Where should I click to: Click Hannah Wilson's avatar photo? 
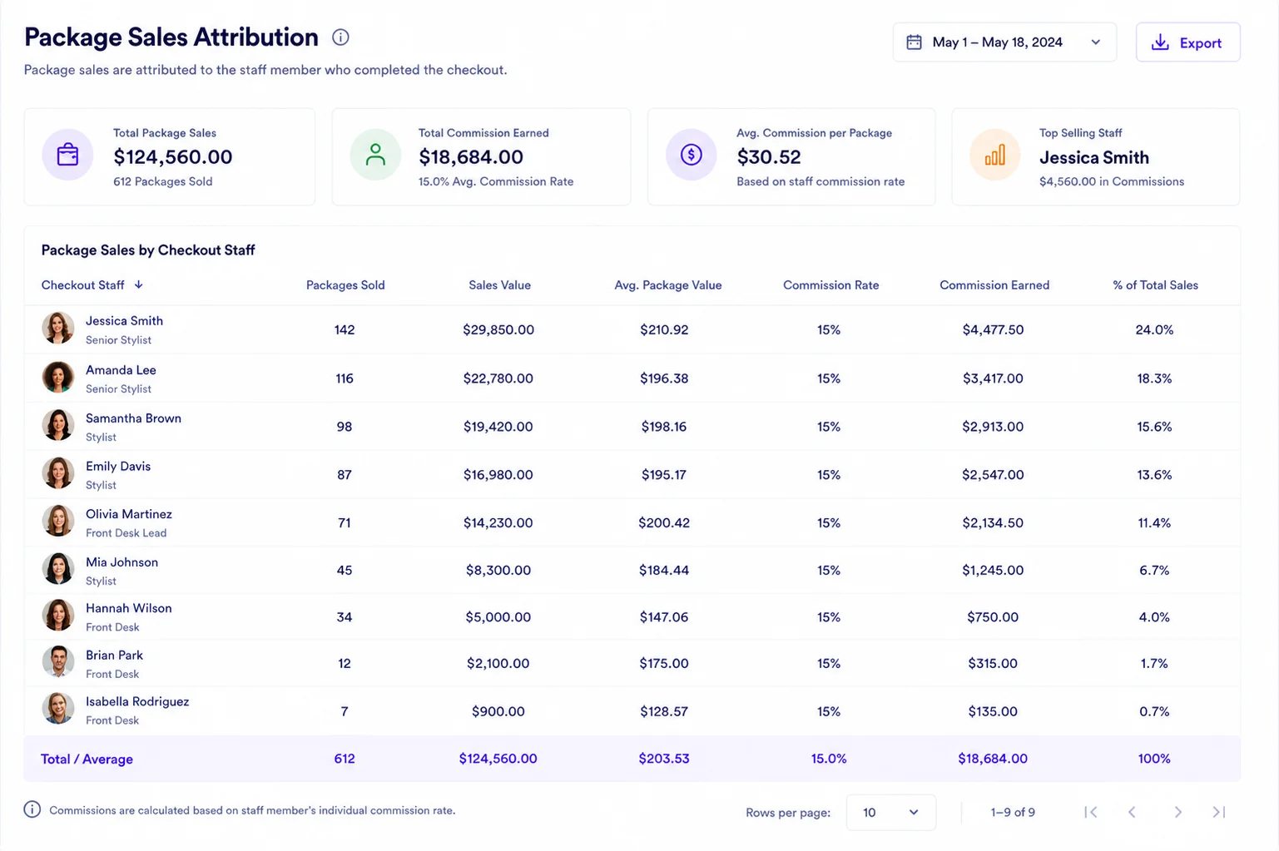point(58,616)
